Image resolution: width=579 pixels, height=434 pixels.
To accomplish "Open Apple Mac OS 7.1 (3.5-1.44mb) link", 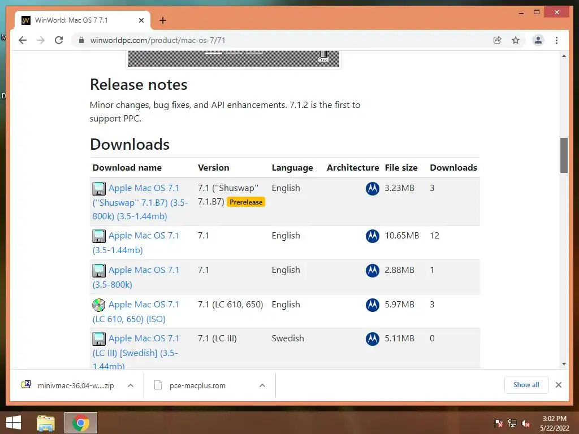I will pos(136,242).
